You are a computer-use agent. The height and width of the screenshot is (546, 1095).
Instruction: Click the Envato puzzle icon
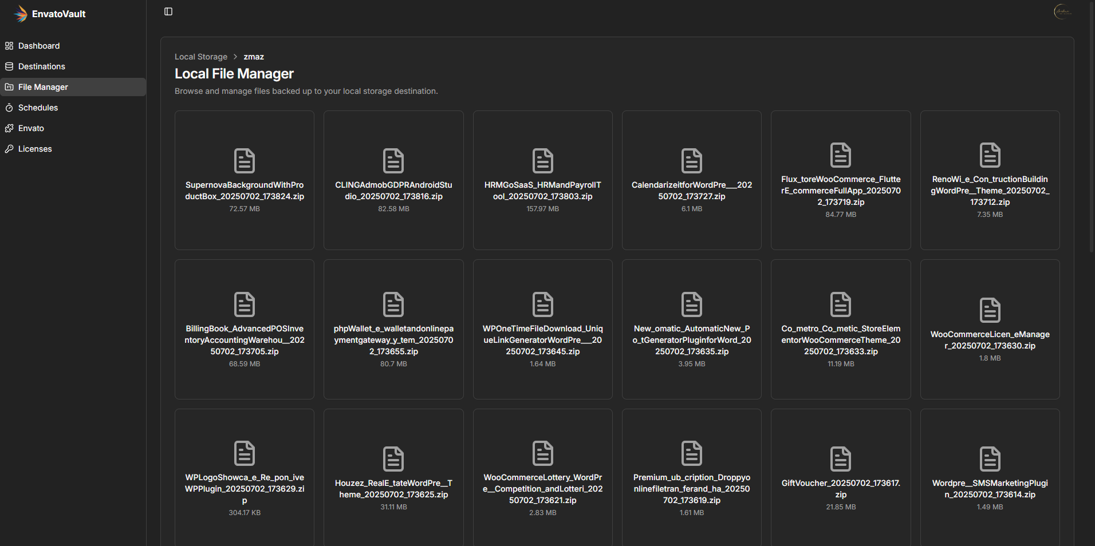tap(9, 128)
